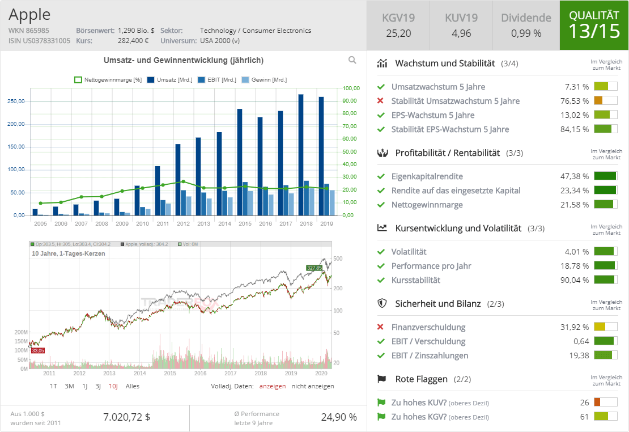Click the 2018 Umsatz bar in chart
This screenshot has width=629, height=432.
[301, 155]
